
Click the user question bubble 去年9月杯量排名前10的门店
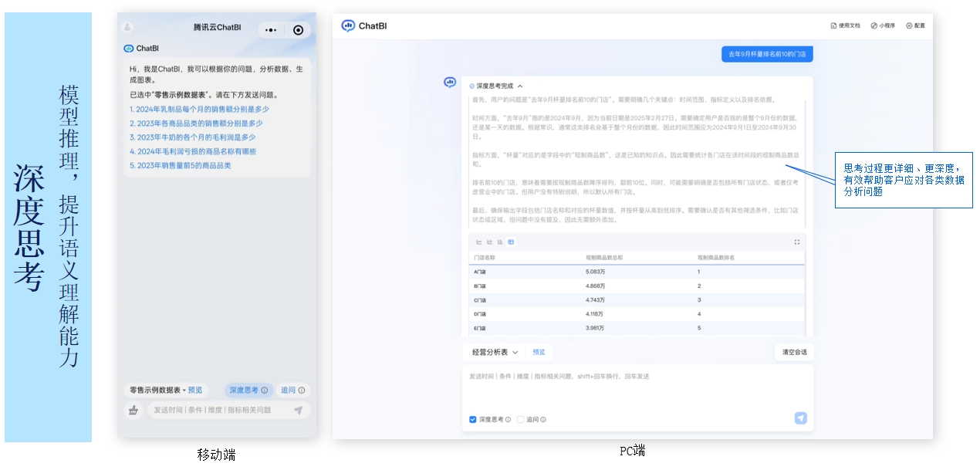(x=767, y=54)
